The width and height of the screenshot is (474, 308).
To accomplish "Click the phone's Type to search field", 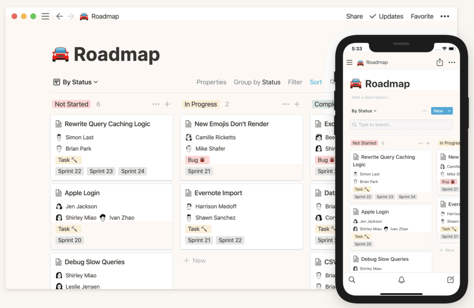I will coord(401,125).
